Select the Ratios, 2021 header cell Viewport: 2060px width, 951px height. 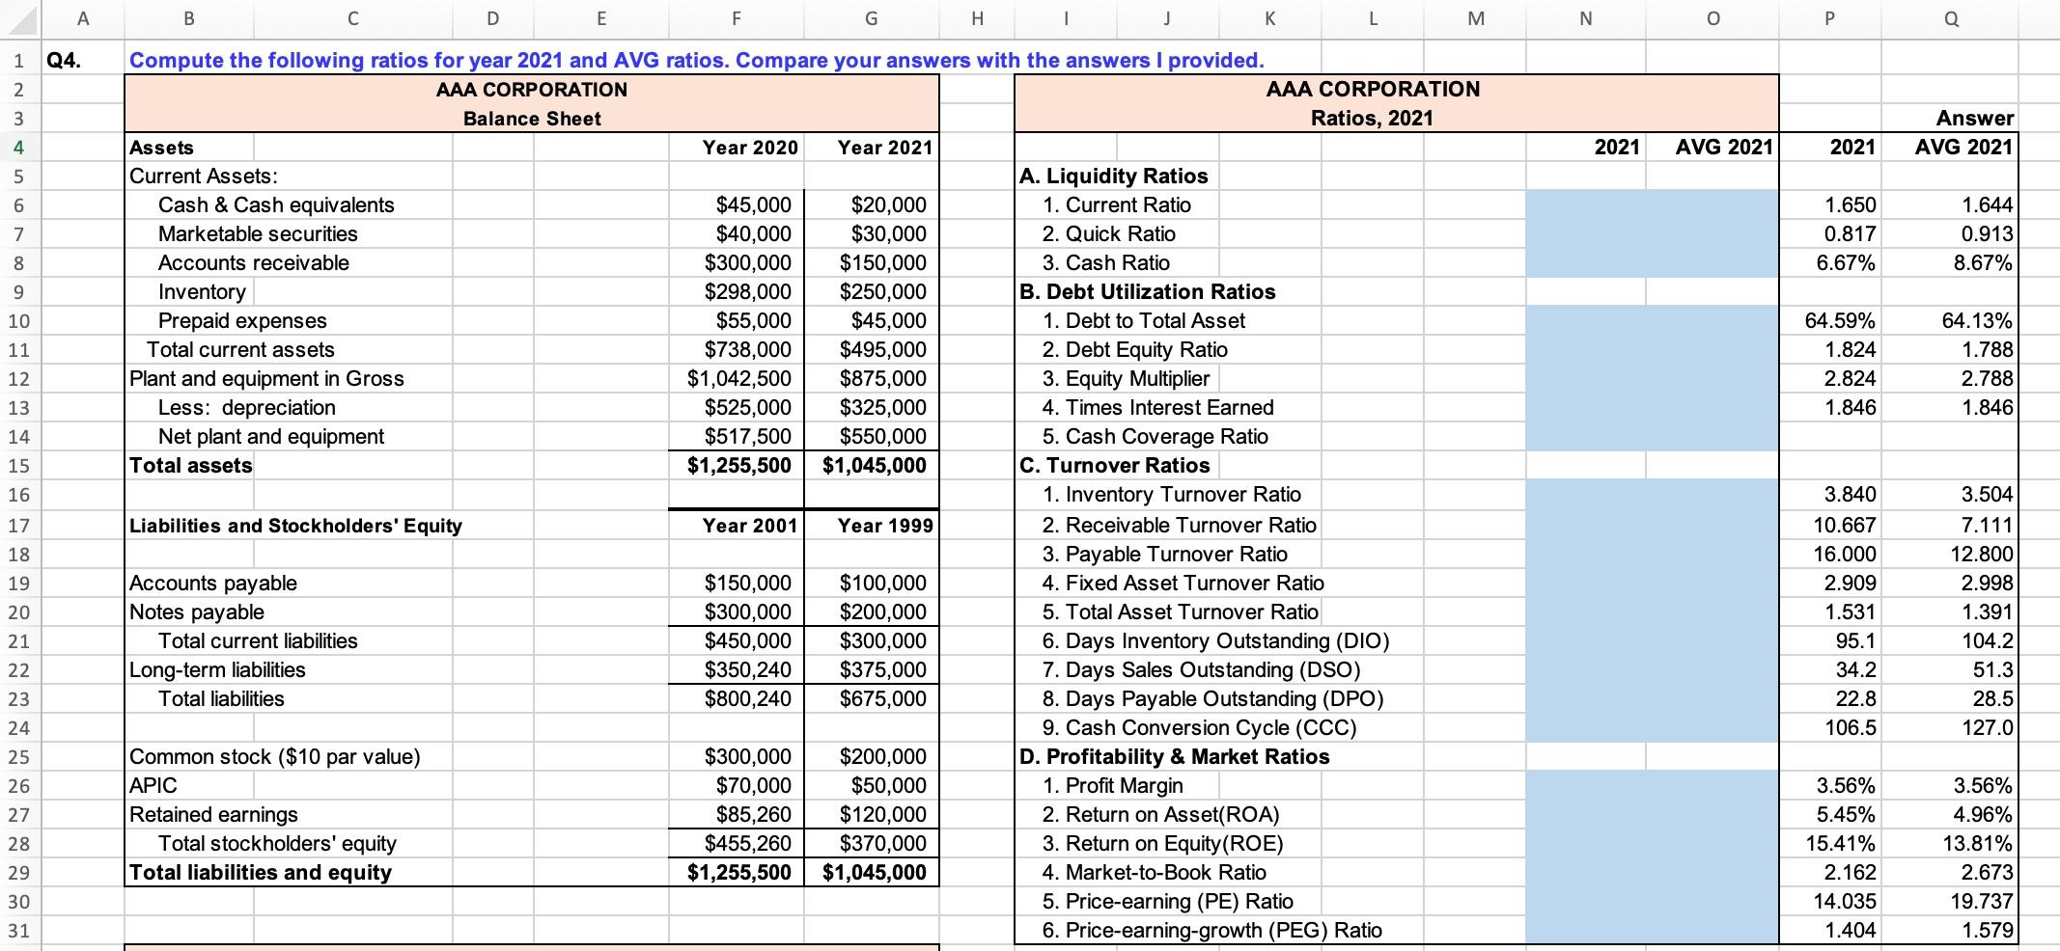pyautogui.click(x=1397, y=118)
